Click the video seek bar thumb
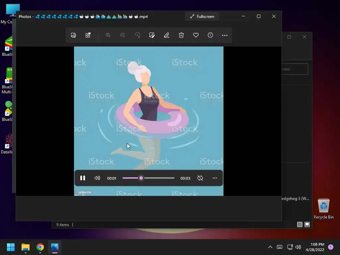Image resolution: width=340 pixels, height=255 pixels. [x=141, y=178]
